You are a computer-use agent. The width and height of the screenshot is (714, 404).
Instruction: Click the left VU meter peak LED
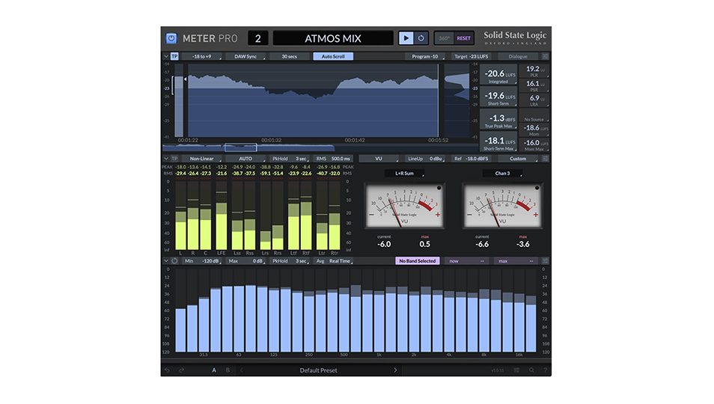pos(439,188)
